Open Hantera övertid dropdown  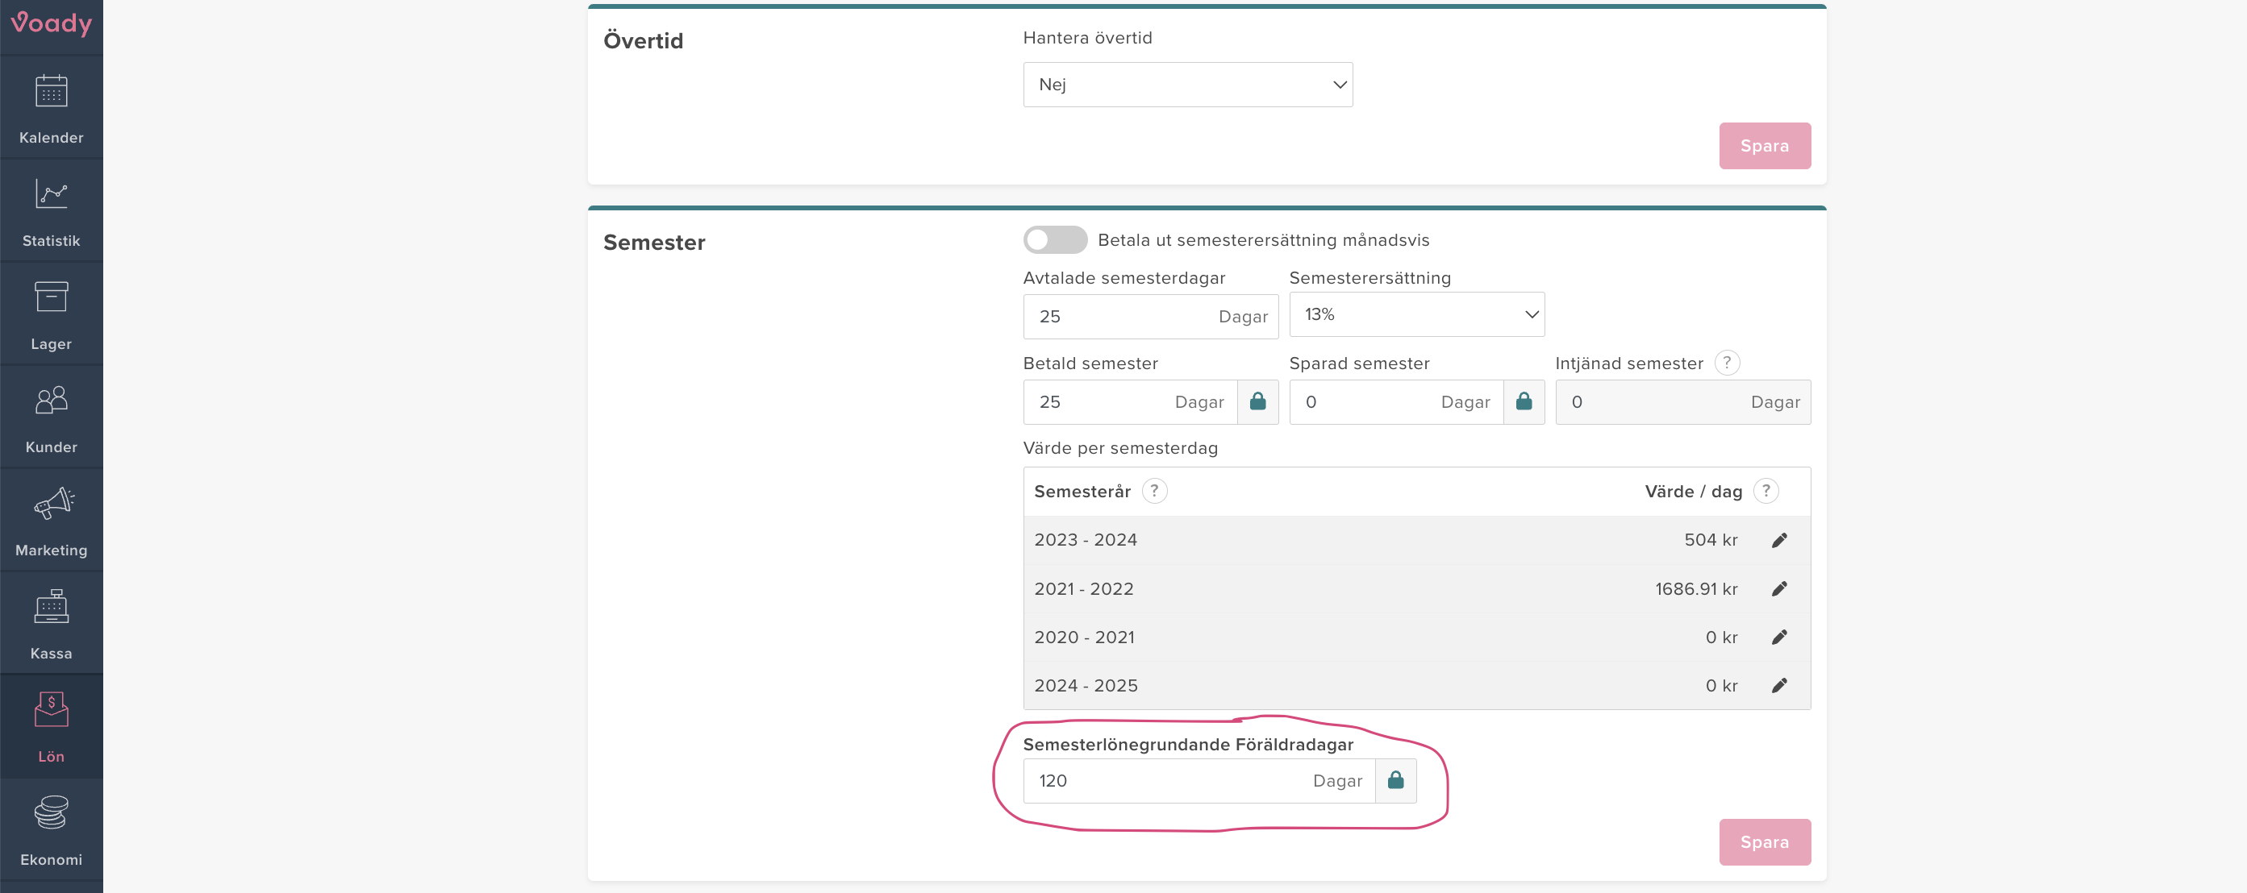(1187, 85)
